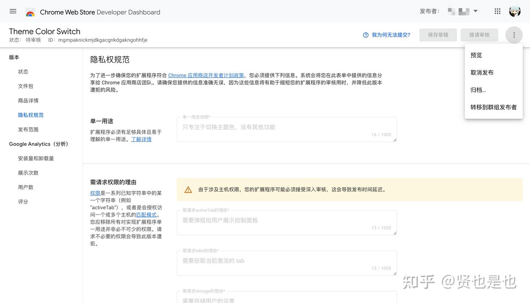Screen dimensions: 530x303
Task: Click the 保存草稿 button
Action: 438,35
